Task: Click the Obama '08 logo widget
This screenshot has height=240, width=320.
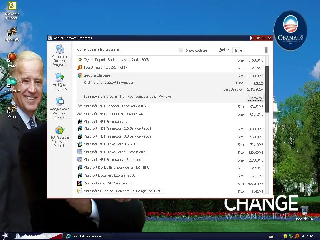Action: click(290, 31)
